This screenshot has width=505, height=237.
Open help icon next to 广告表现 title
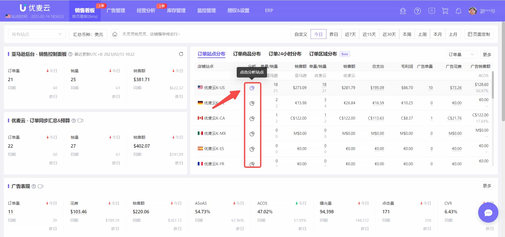click(34, 186)
